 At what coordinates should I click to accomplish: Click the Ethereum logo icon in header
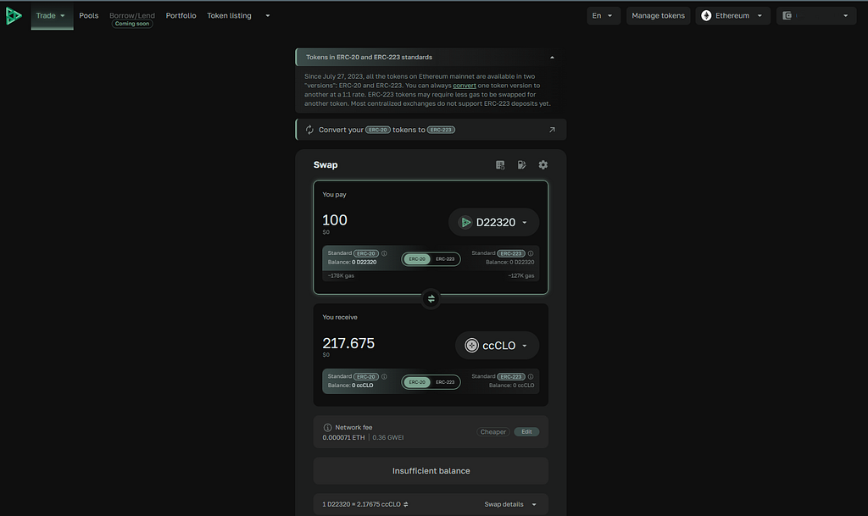tap(706, 15)
